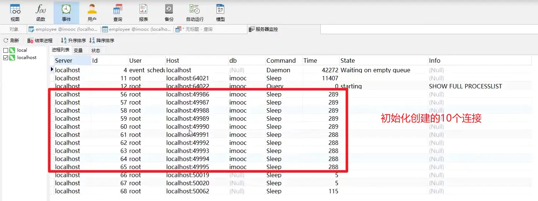Sort by the Time column header
This screenshot has height=201, width=538.
[321, 61]
